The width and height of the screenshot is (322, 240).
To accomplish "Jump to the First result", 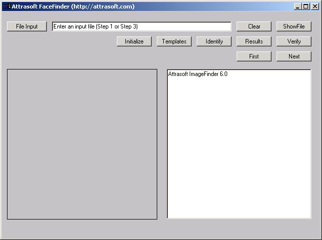I will click(254, 56).
